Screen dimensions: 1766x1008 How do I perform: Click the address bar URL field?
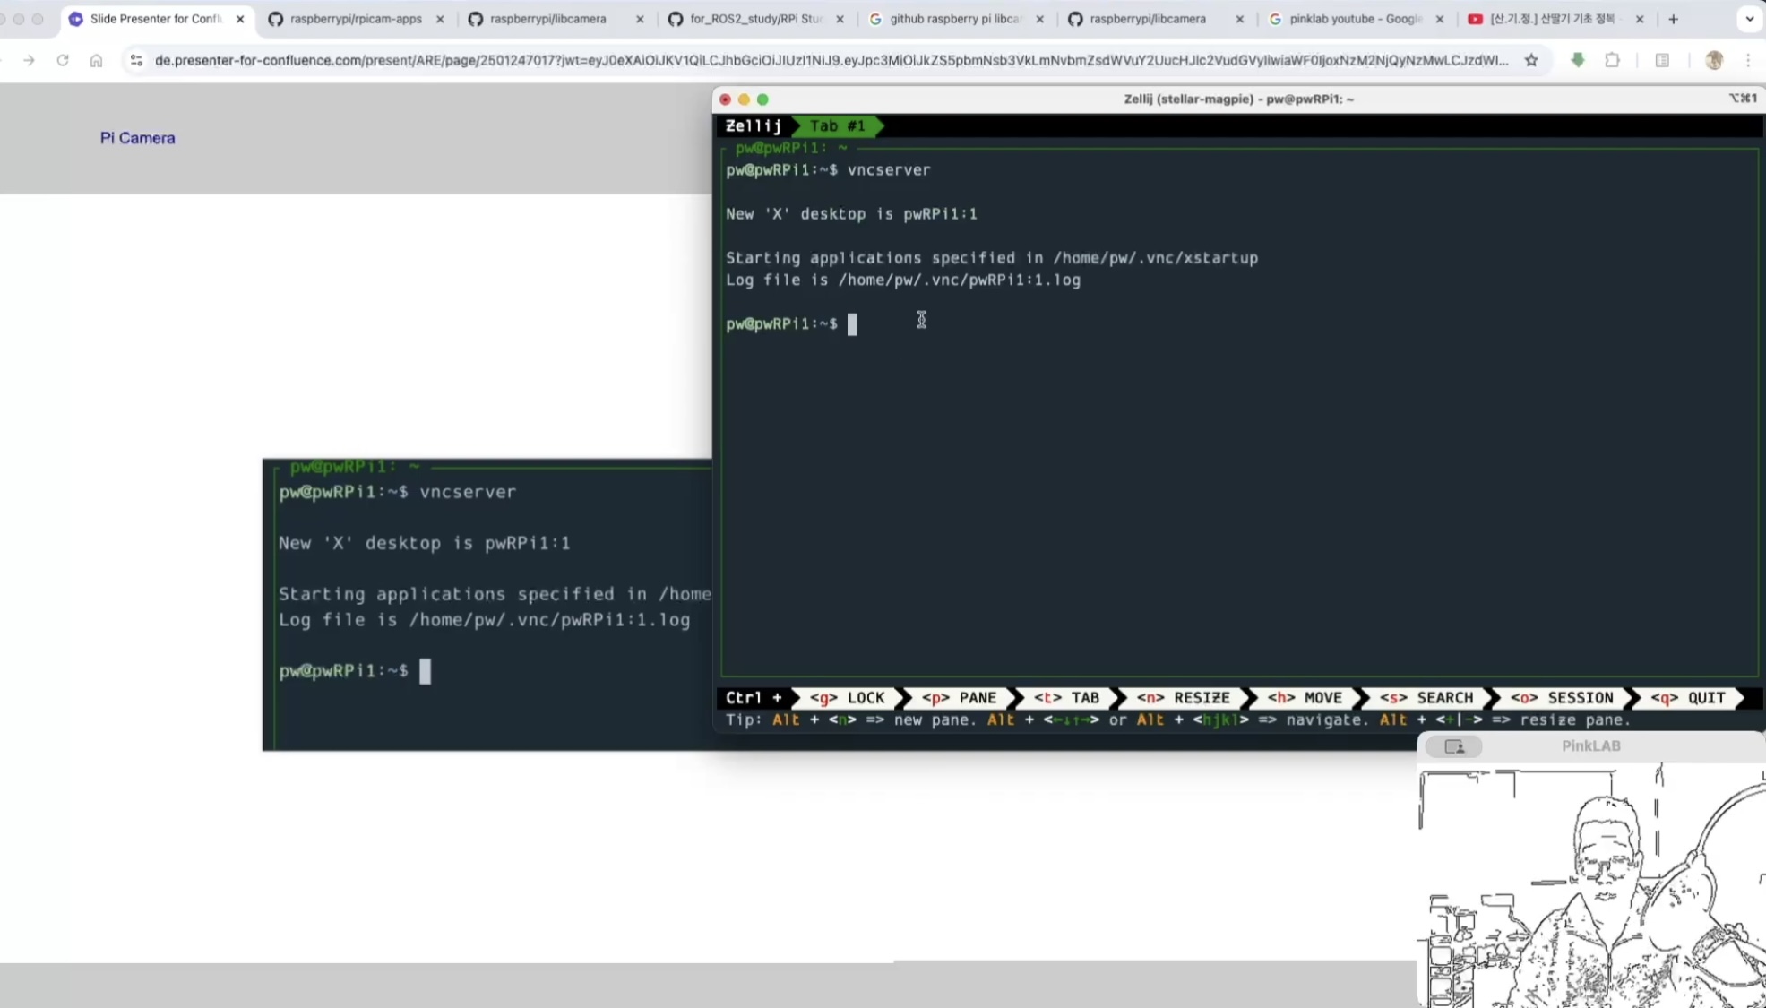(x=830, y=60)
